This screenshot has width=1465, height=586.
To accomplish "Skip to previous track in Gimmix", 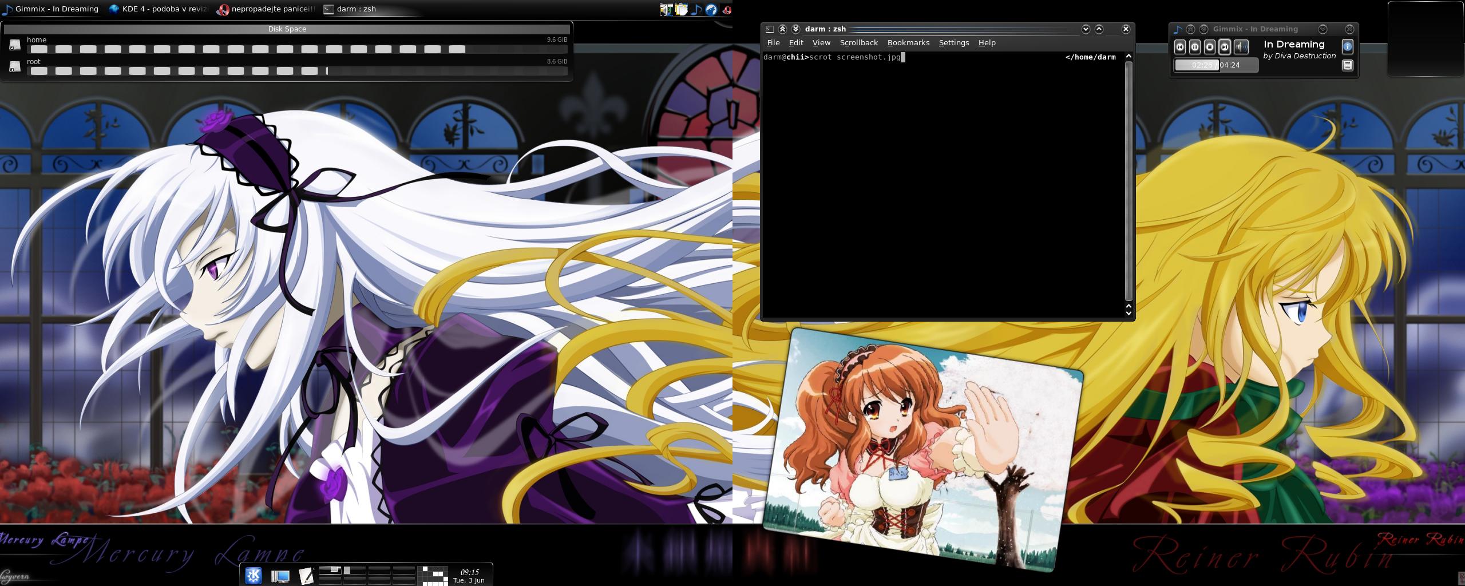I will (1180, 47).
